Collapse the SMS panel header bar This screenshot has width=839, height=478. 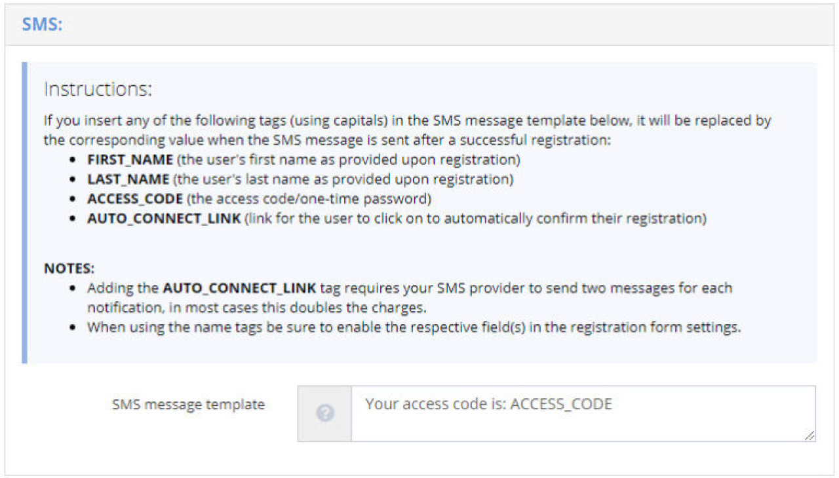click(x=419, y=24)
